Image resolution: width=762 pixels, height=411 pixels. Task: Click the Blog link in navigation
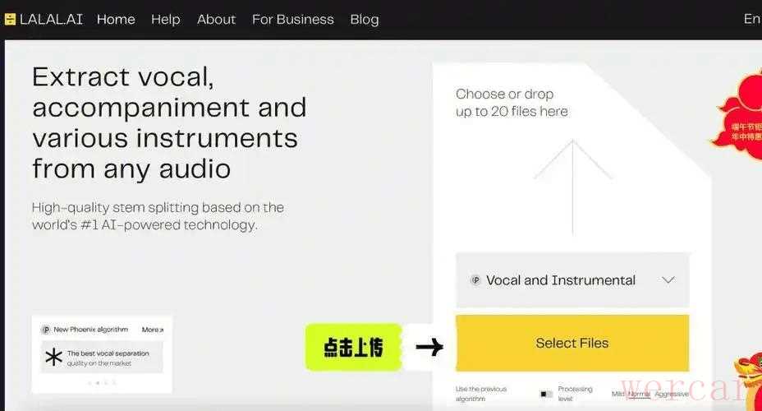(x=364, y=19)
